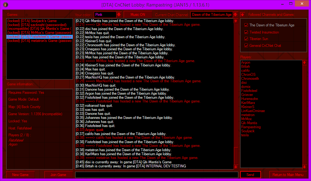Uncheck the Tiberian Sun channel
This screenshot has width=311, height=181.
tap(246, 39)
